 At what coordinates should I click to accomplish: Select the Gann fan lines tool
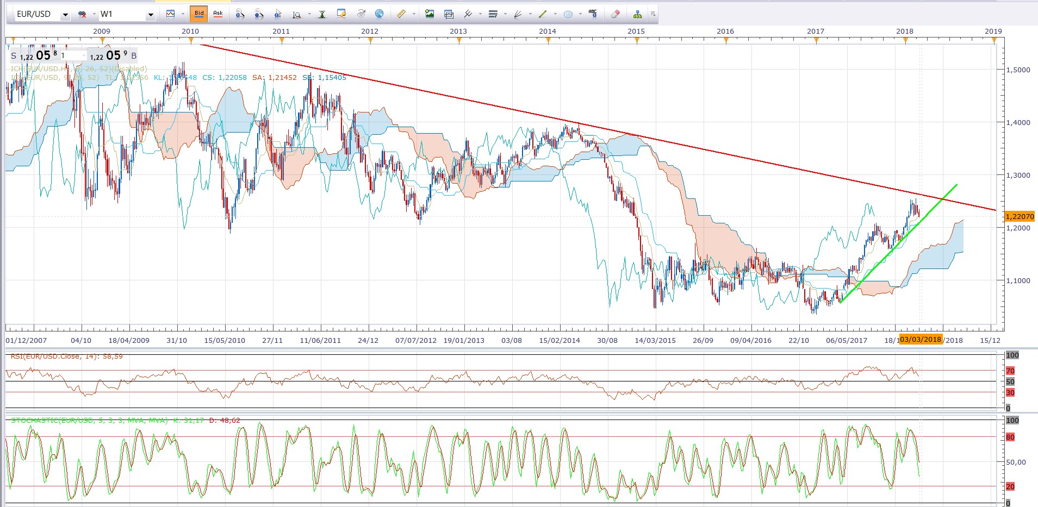(x=518, y=14)
